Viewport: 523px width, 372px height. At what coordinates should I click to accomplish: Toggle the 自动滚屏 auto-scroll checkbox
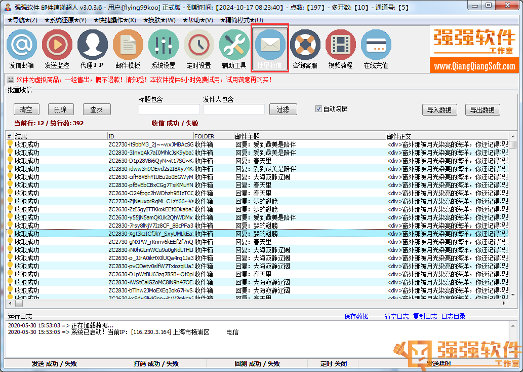click(x=318, y=109)
